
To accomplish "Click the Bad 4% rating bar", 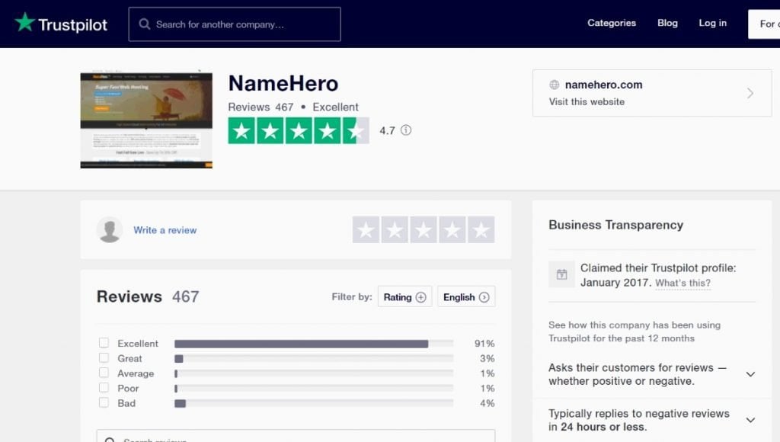I will click(x=314, y=403).
